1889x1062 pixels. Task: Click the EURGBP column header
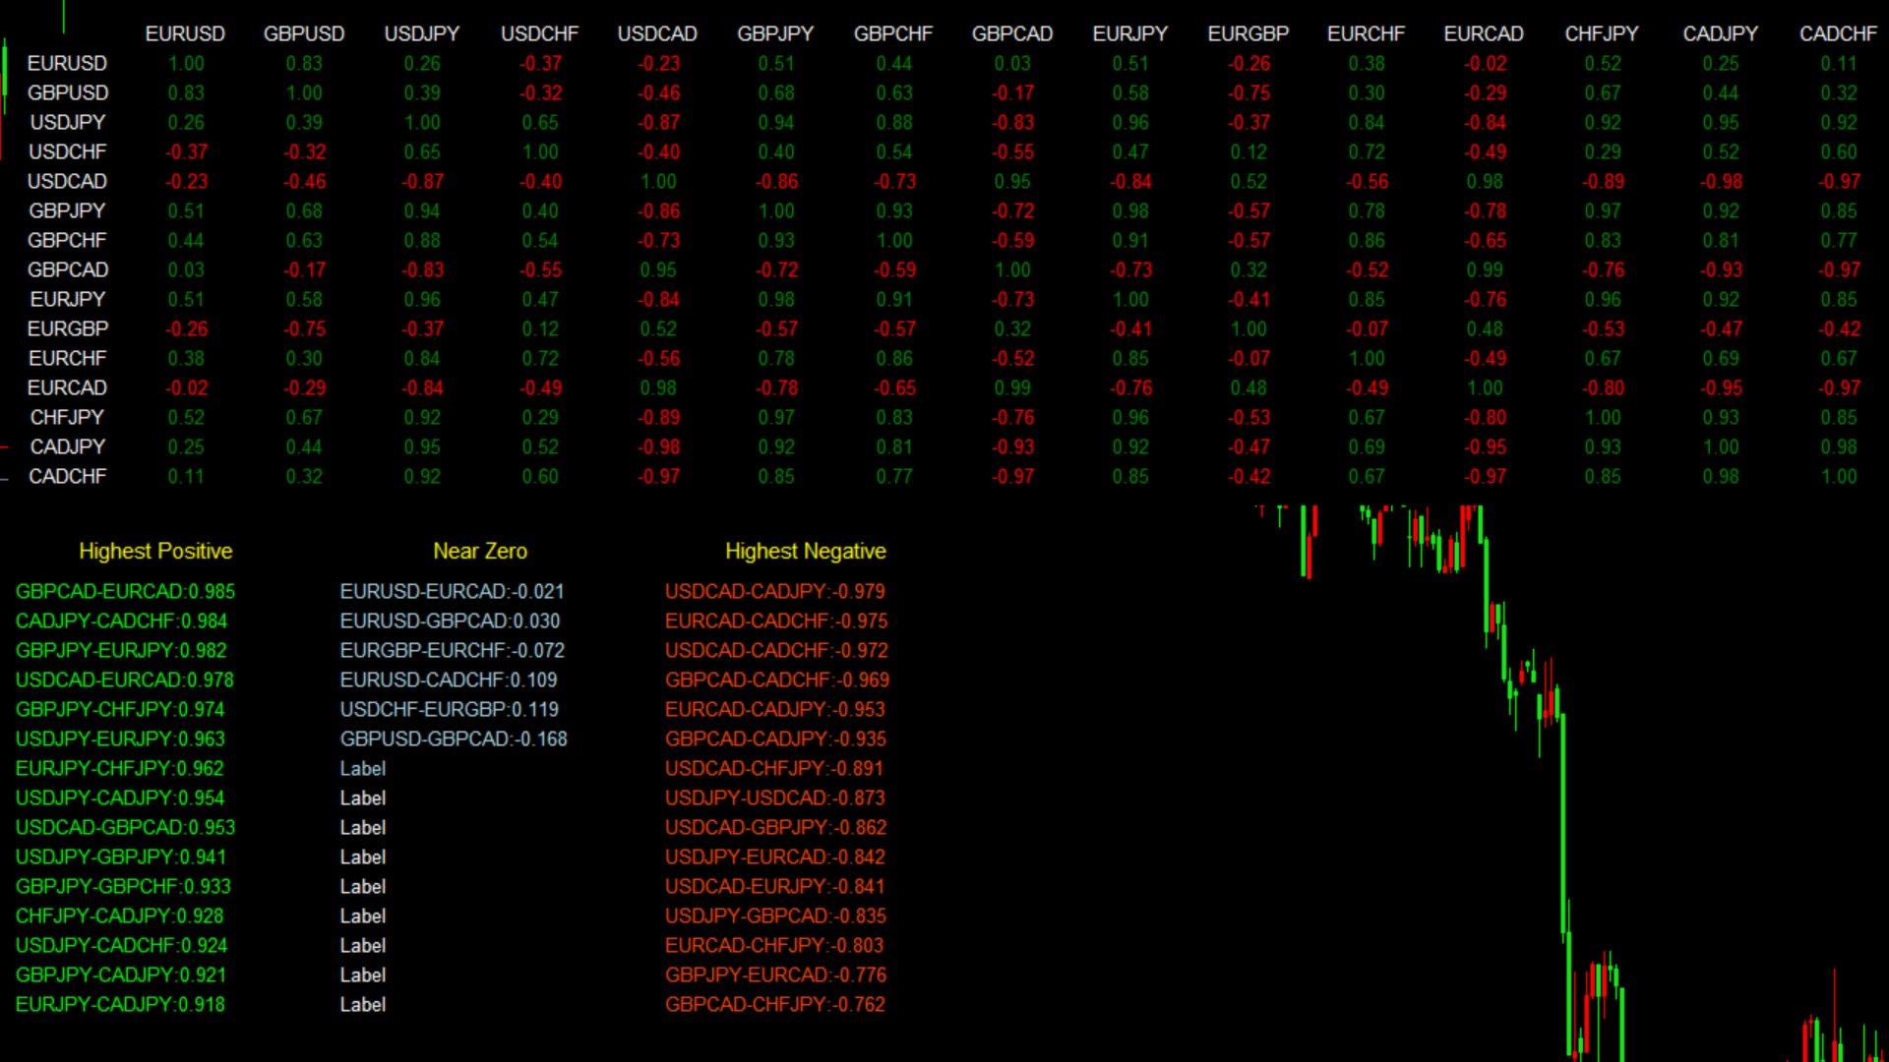[x=1248, y=33]
